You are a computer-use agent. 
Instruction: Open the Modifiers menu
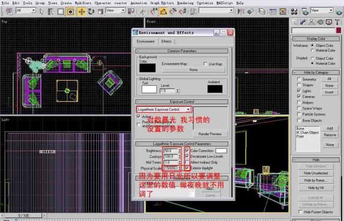click(x=83, y=3)
